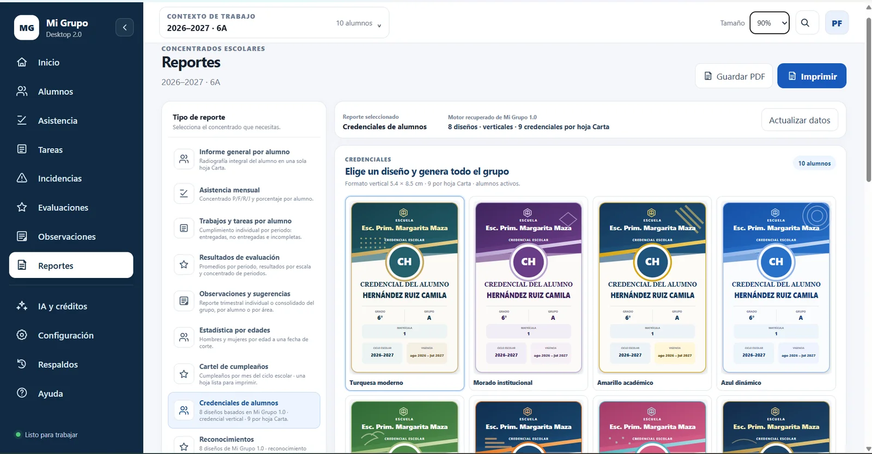The image size is (872, 454).
Task: Open the PF user profile avatar
Action: pyautogui.click(x=837, y=23)
